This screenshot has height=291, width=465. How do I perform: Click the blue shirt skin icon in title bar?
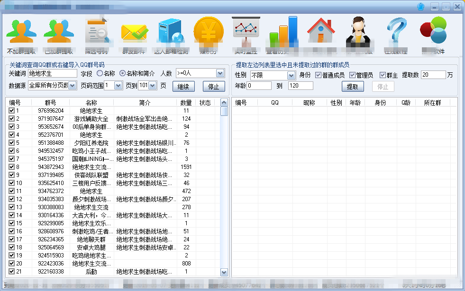pos(420,7)
